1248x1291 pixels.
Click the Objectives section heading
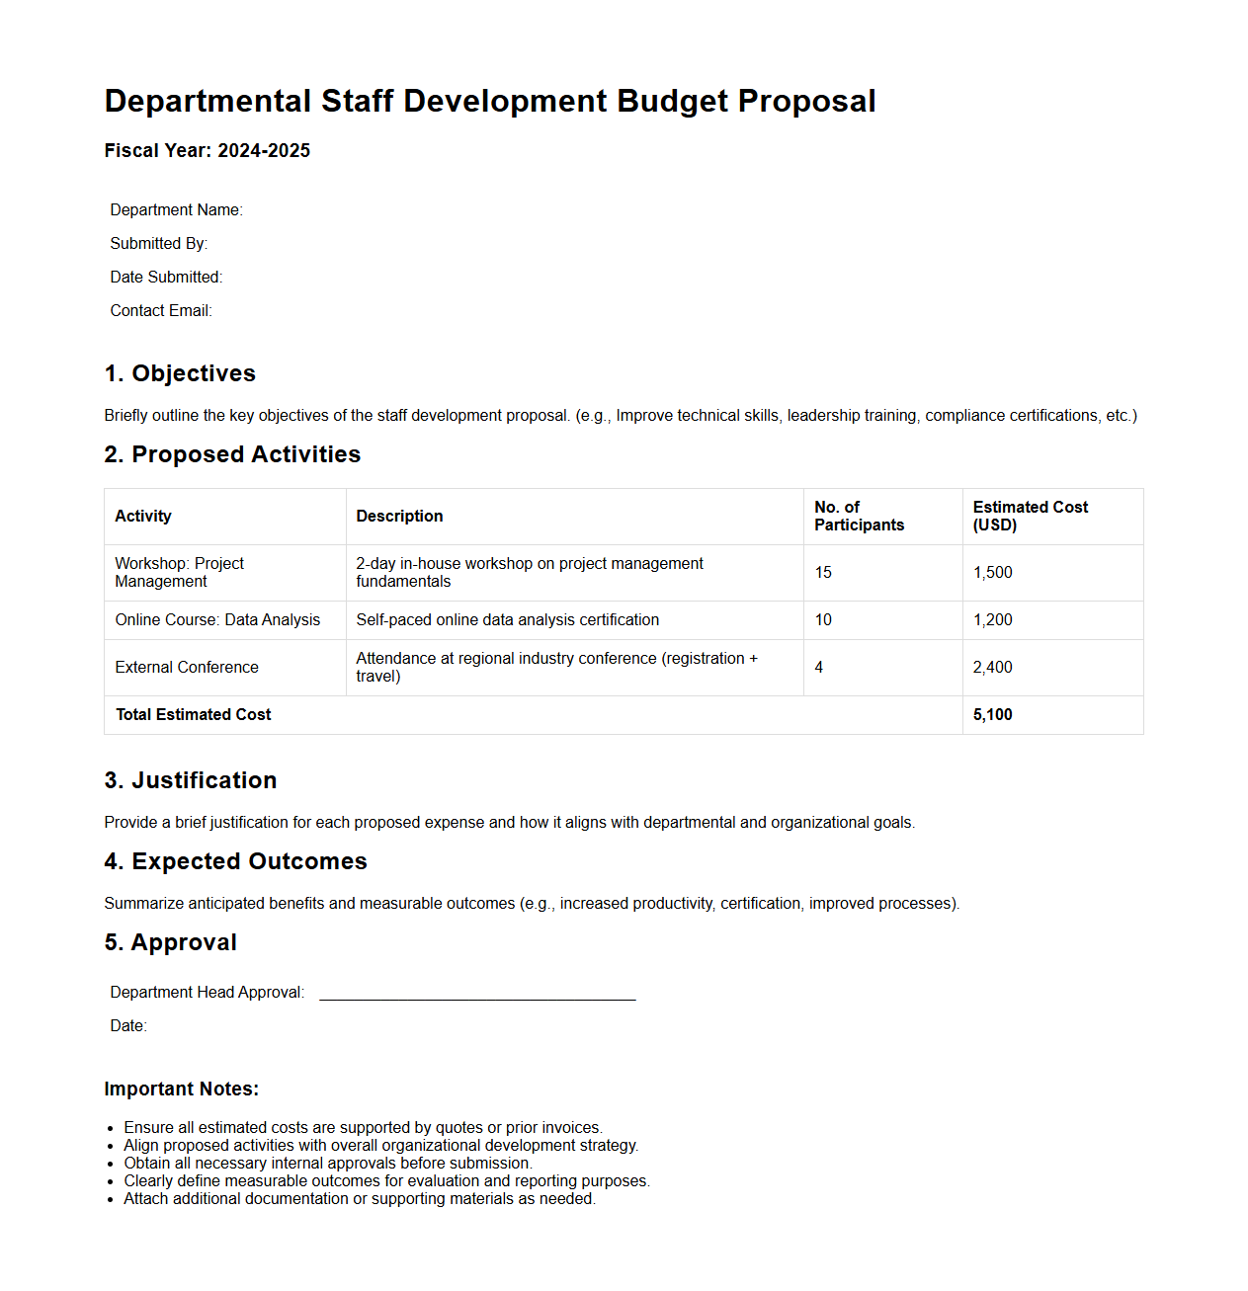[180, 373]
